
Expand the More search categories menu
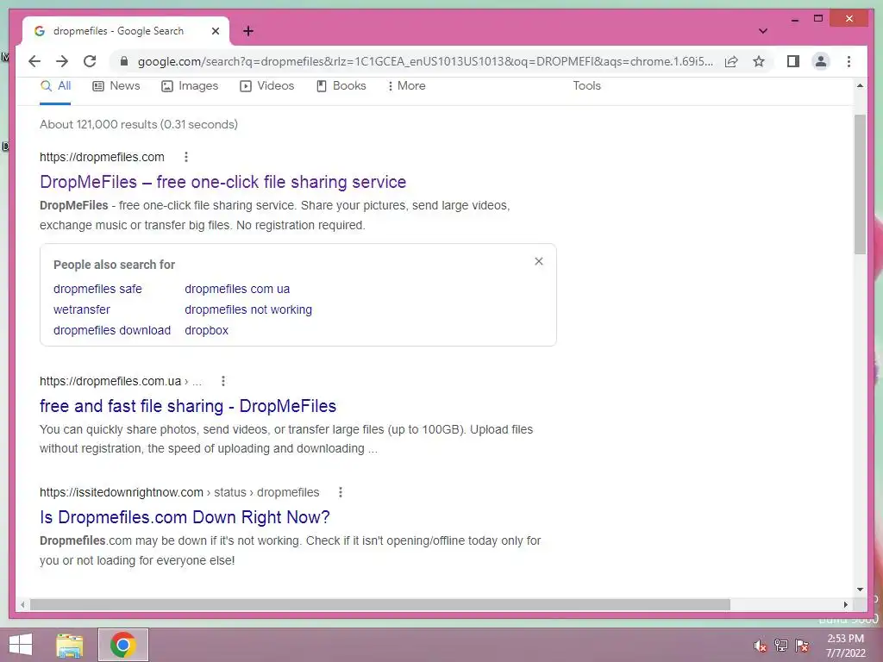point(407,85)
